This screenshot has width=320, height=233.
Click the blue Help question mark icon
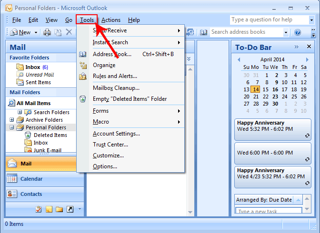(x=298, y=32)
